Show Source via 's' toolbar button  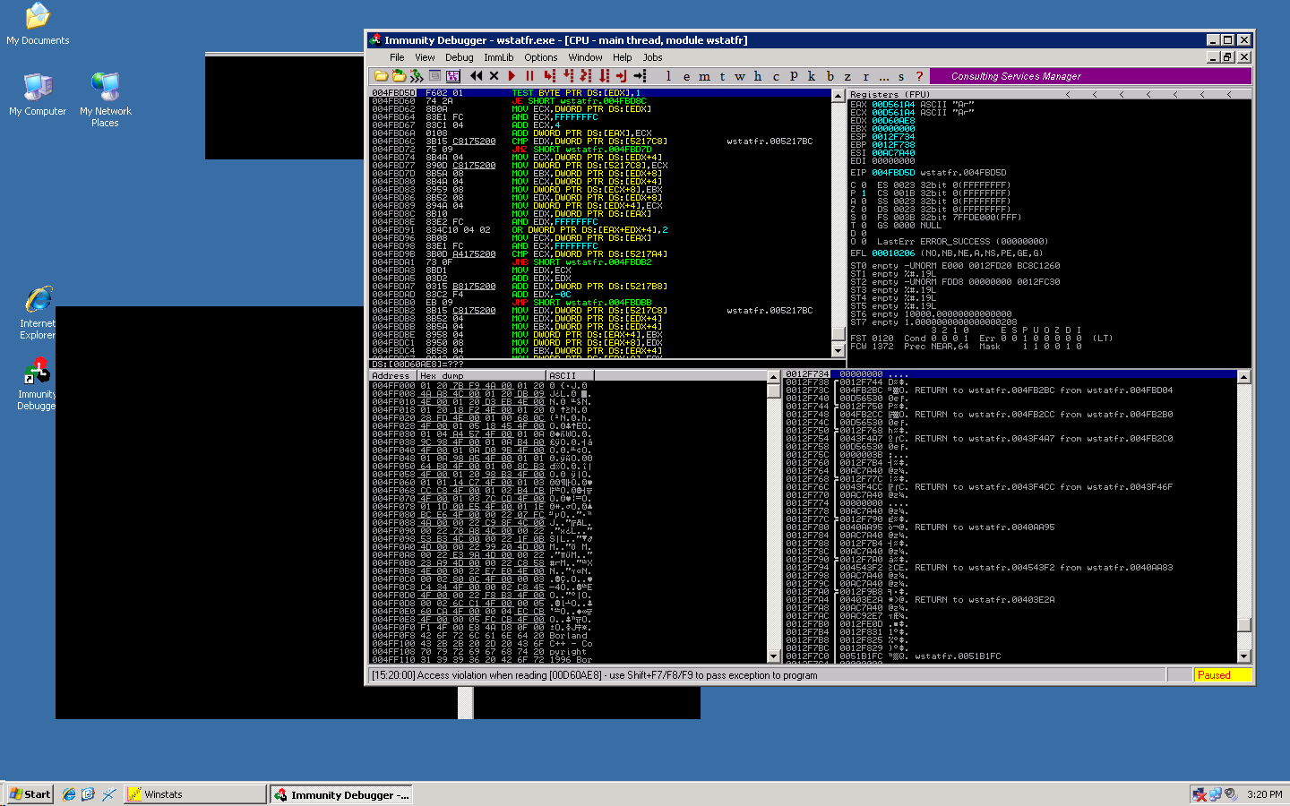pos(901,76)
